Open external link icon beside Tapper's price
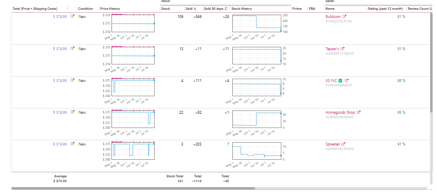The image size is (437, 194). (73, 48)
